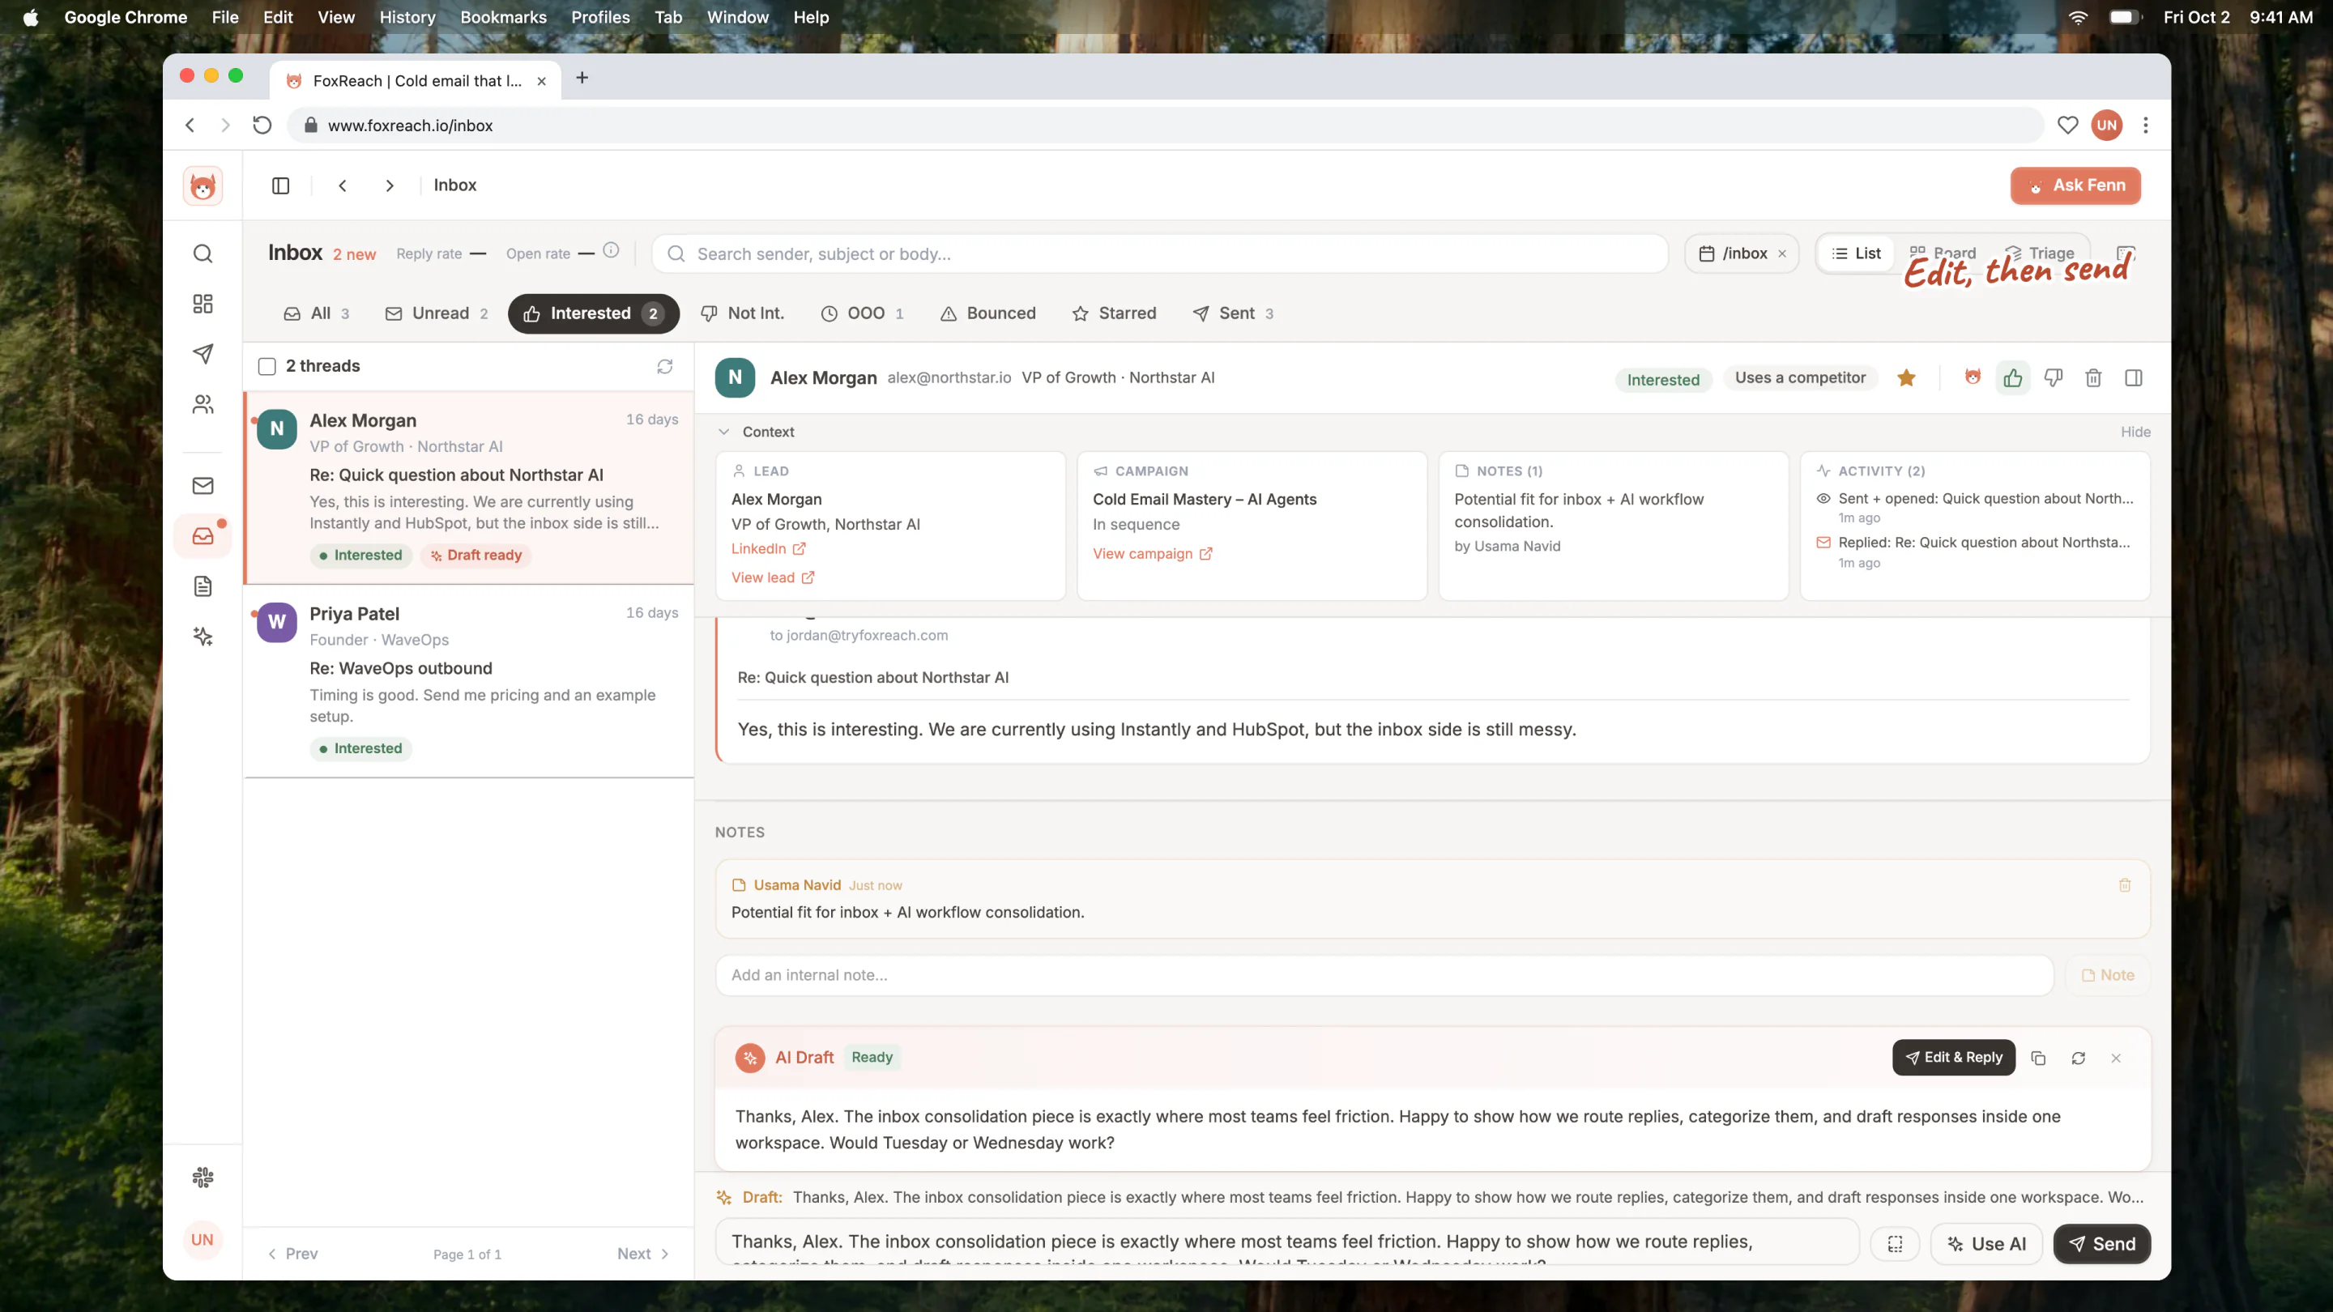Screen dimensions: 2333x1312
Task: Select the Bounced tab
Action: pos(988,313)
